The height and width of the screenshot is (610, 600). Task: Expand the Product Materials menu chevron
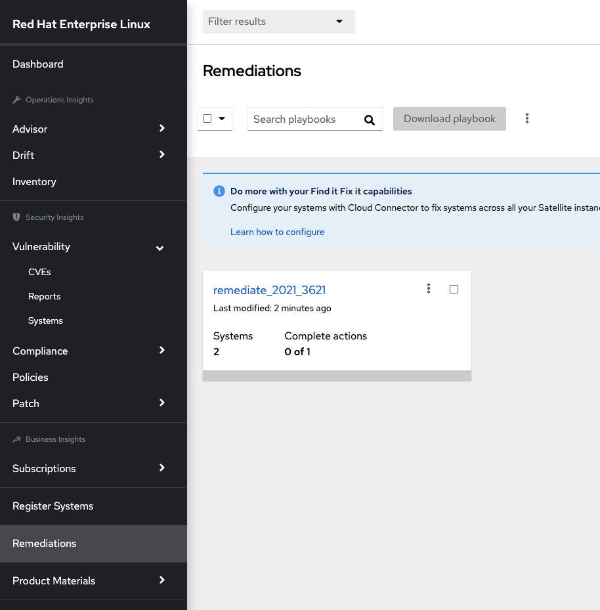(x=162, y=580)
